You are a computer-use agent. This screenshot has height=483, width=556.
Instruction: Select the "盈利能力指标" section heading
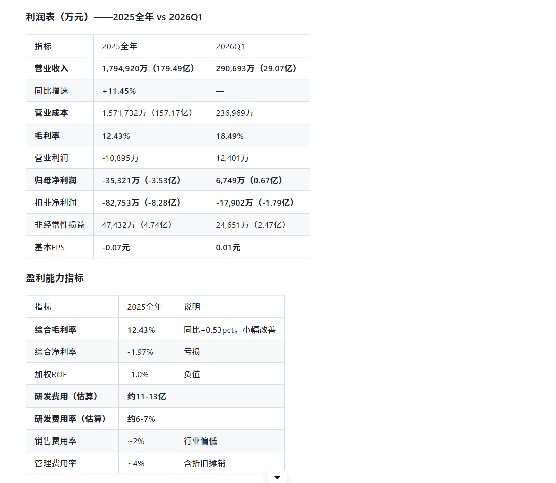tap(55, 278)
